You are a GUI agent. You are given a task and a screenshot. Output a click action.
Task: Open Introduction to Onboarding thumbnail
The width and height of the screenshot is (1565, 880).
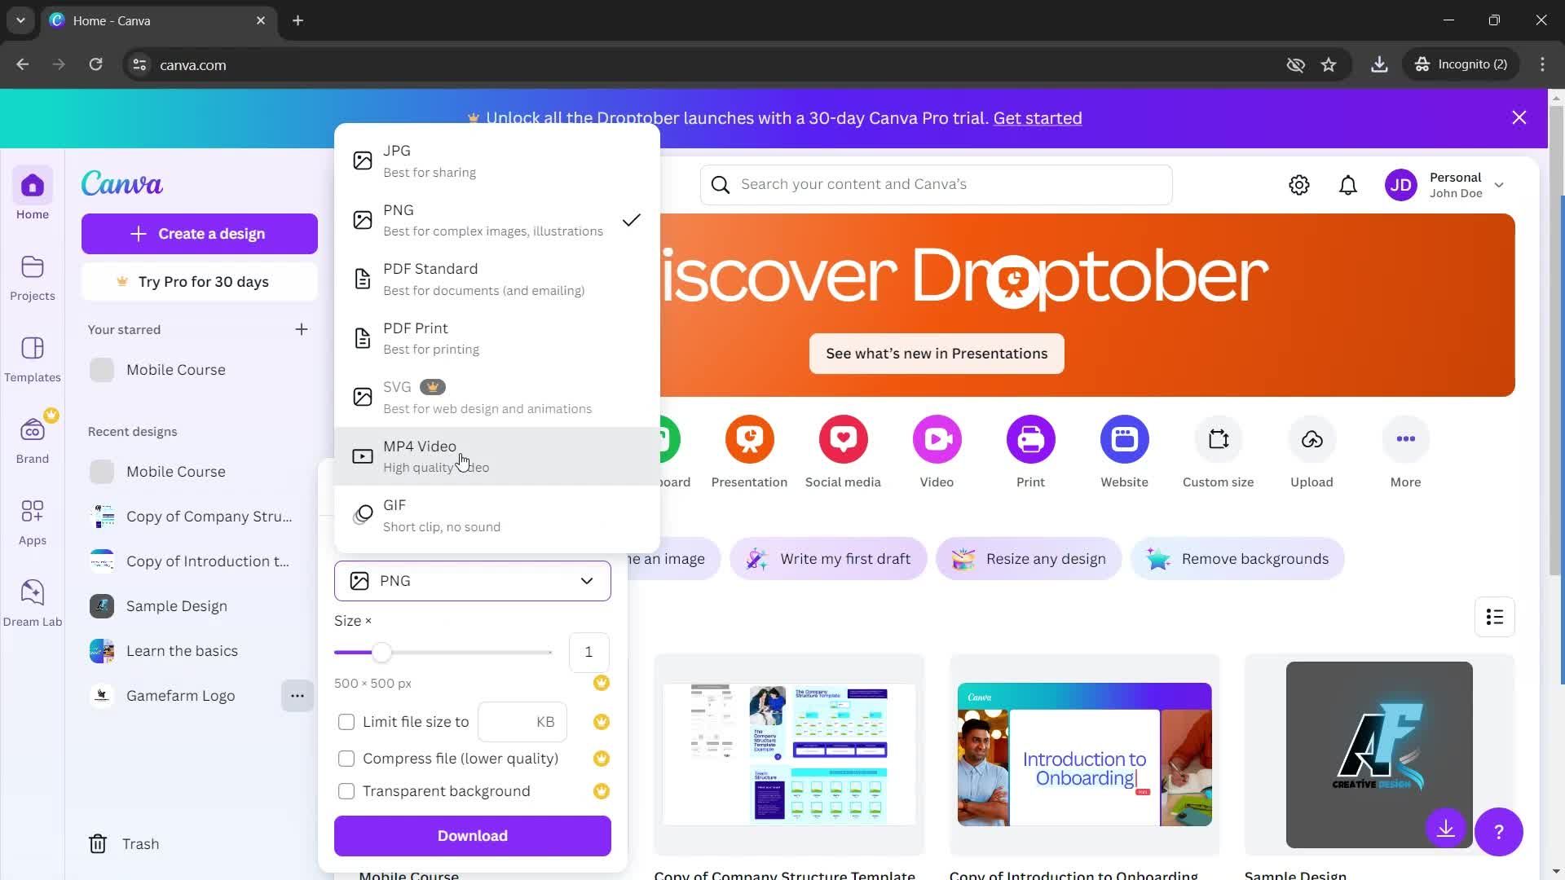1084,755
